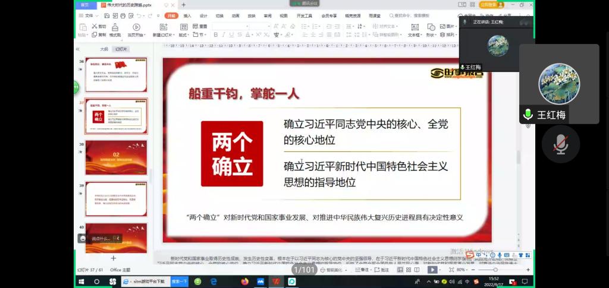Click the Shapes (形状) icon
Screen dimensions: 609x288
pos(431,27)
